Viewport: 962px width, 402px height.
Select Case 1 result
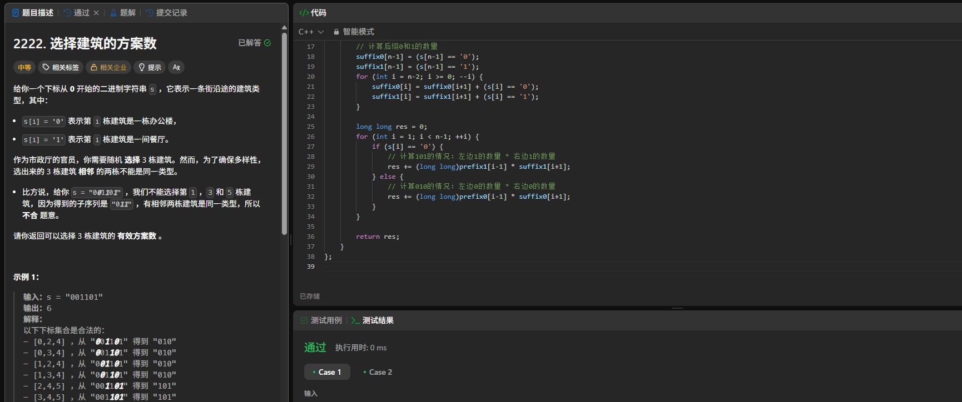327,372
